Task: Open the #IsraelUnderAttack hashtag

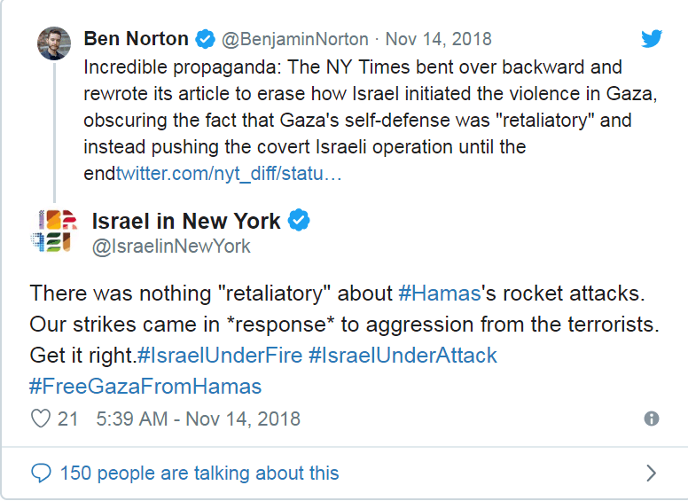Action: click(x=403, y=356)
